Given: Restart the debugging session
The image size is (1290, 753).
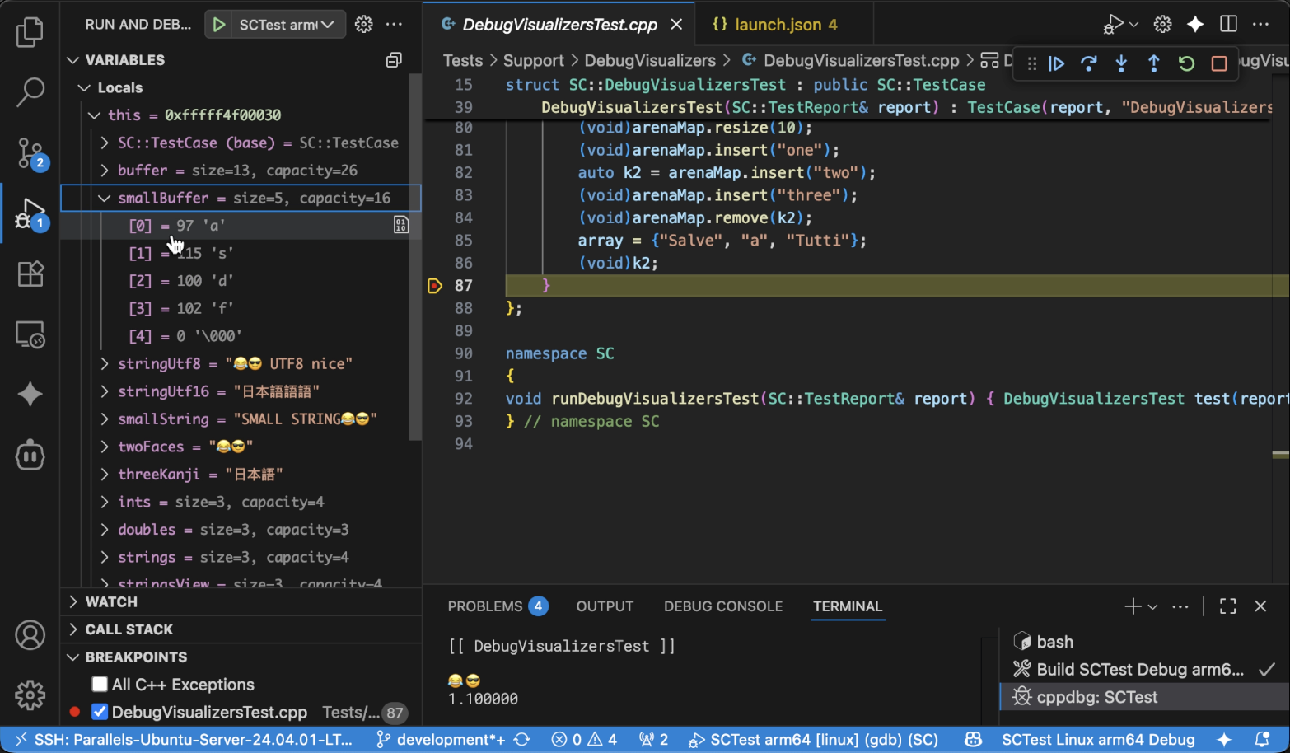Looking at the screenshot, I should 1186,63.
